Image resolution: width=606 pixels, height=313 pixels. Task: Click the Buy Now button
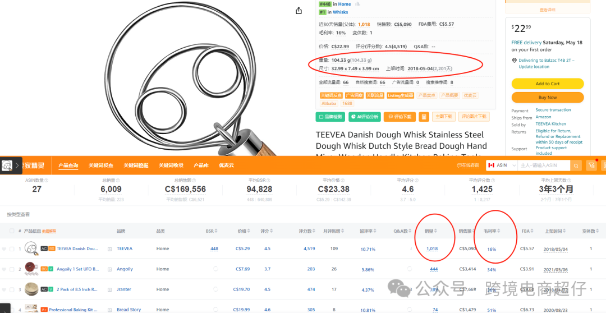(x=547, y=98)
